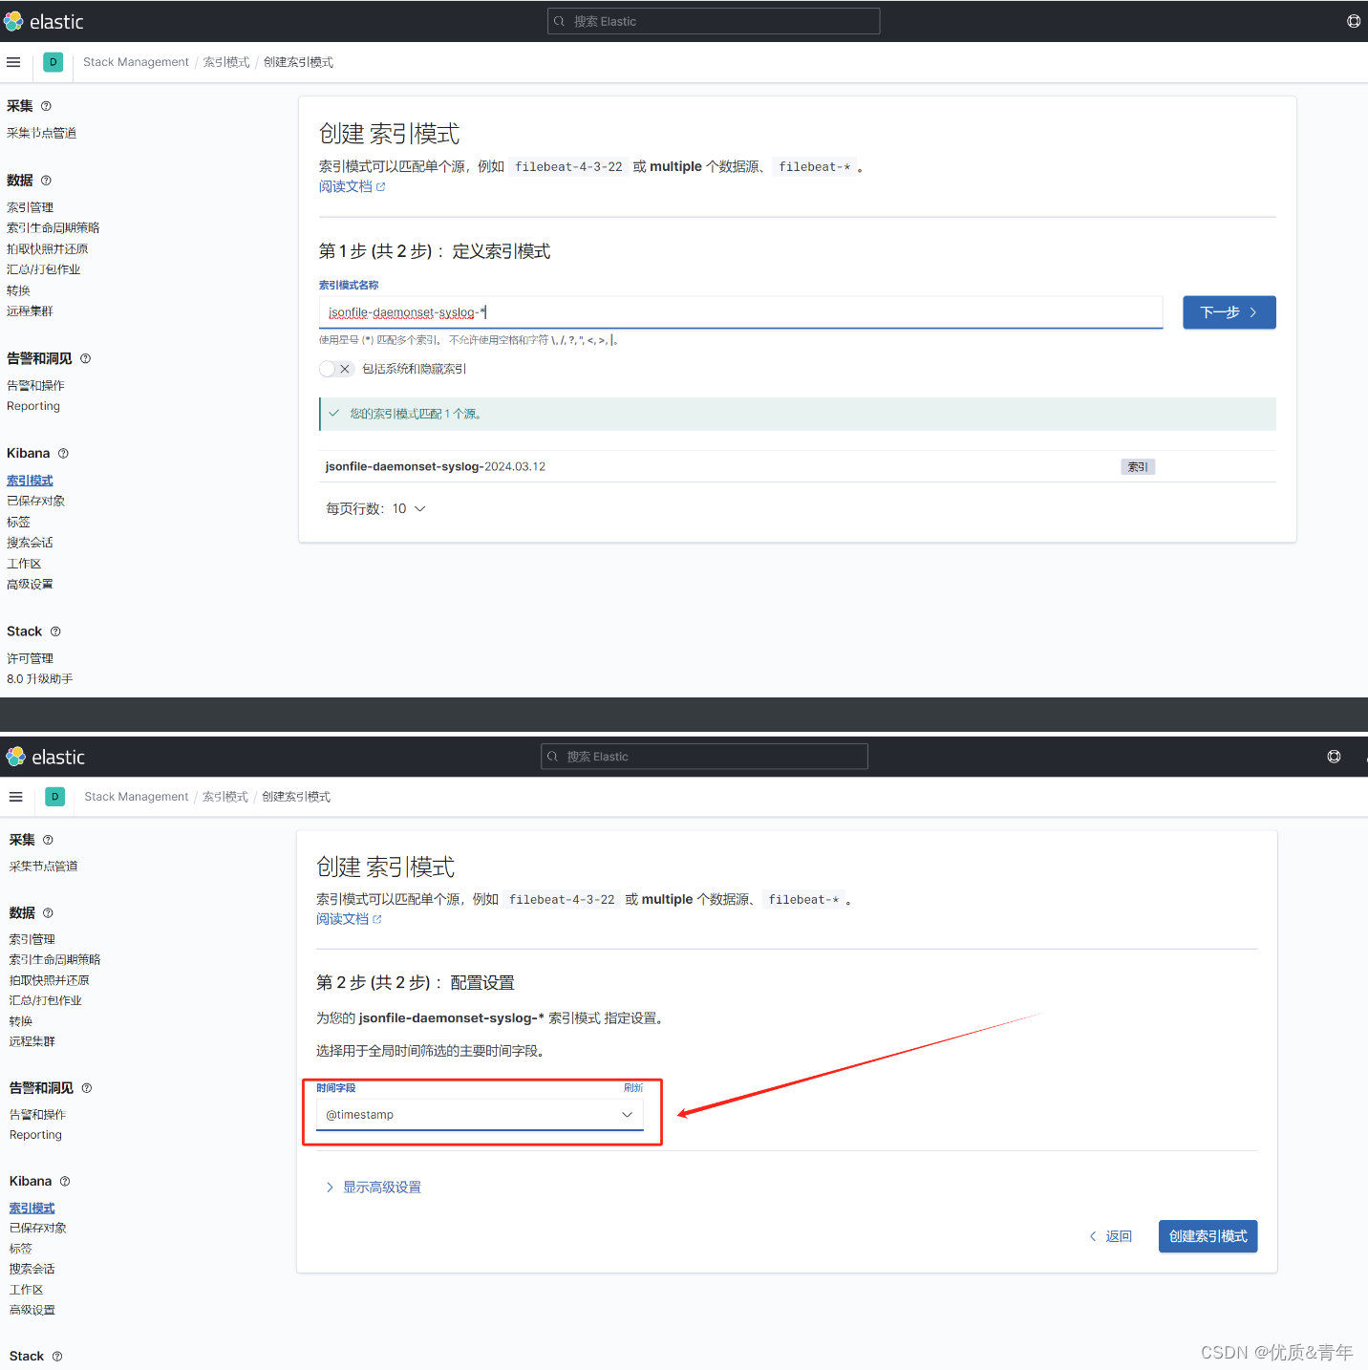Open 远程集群 in top sidebar
Viewport: 1368px width, 1370px height.
[30, 311]
